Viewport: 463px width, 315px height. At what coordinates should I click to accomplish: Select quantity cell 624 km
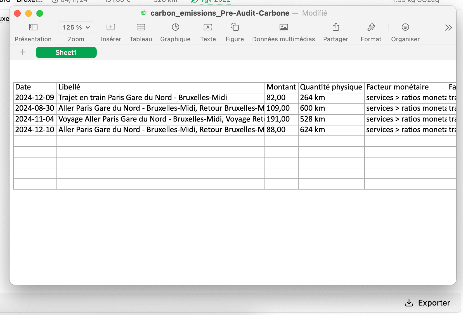tap(331, 130)
